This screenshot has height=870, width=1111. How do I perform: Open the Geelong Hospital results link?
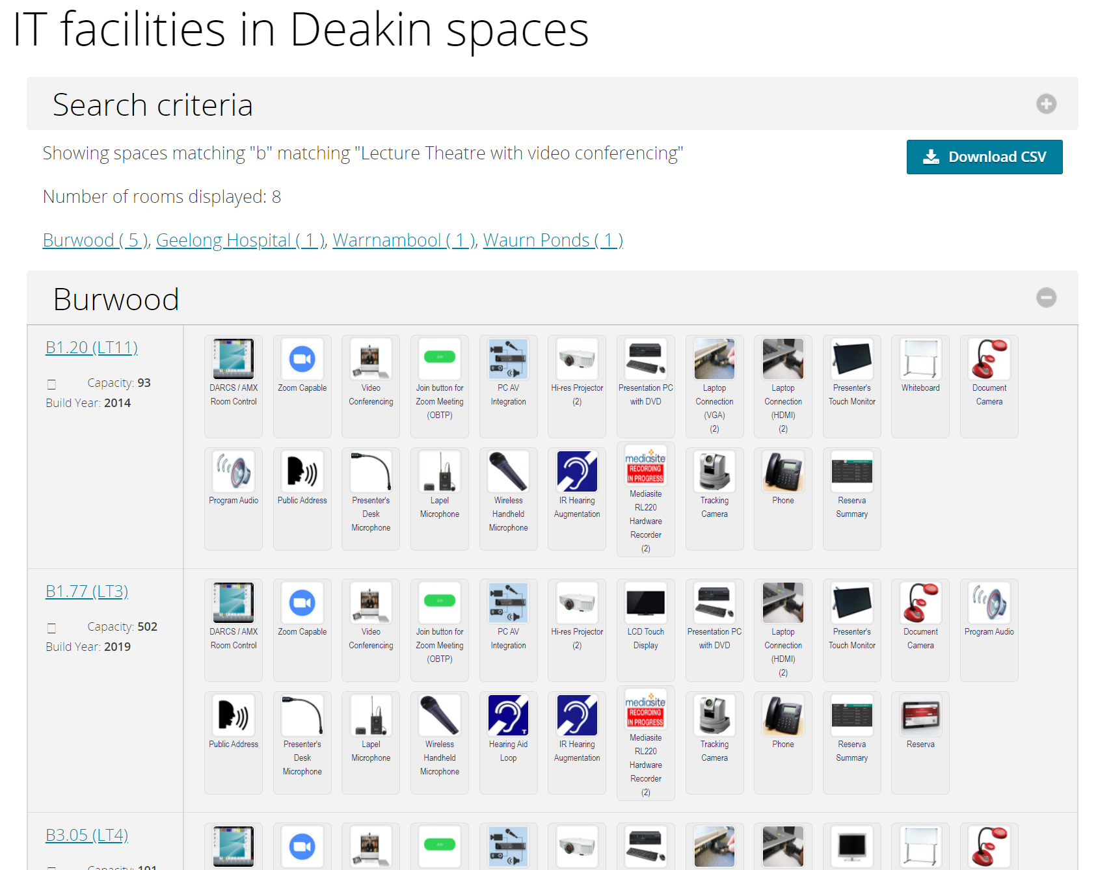(239, 240)
